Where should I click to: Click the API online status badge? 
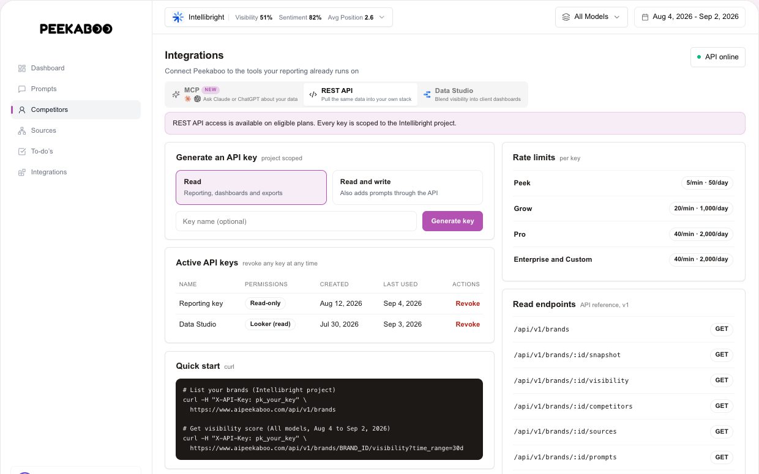[718, 57]
